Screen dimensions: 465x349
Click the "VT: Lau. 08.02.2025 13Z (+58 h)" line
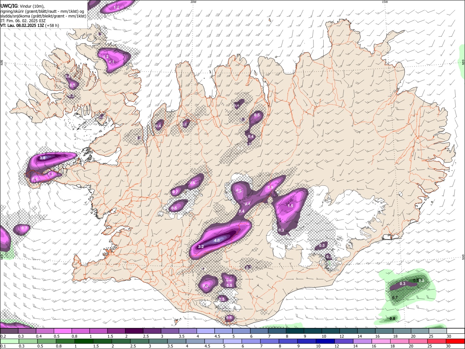tap(29, 25)
